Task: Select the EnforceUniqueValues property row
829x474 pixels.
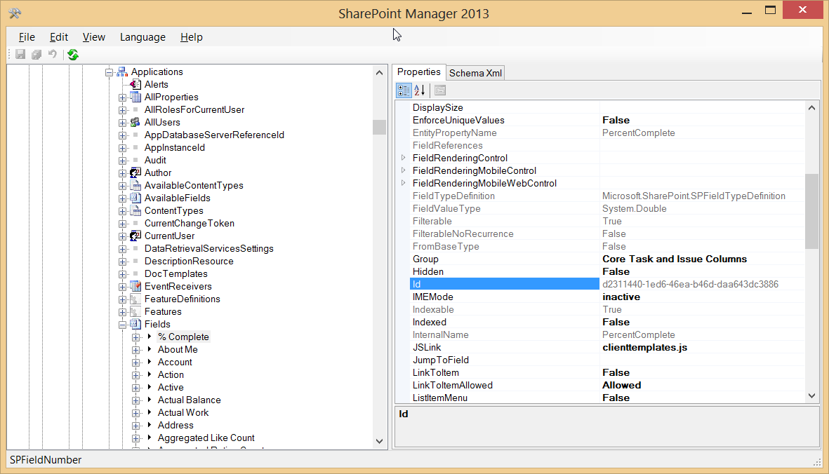Action: point(607,121)
